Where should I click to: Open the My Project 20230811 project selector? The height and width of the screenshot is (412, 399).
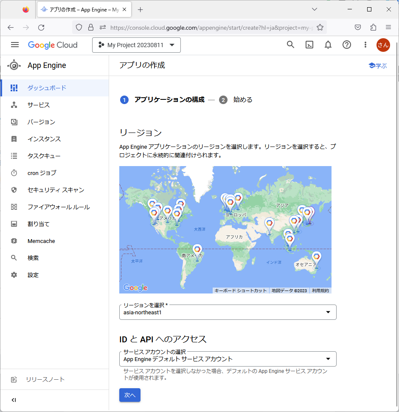137,45
